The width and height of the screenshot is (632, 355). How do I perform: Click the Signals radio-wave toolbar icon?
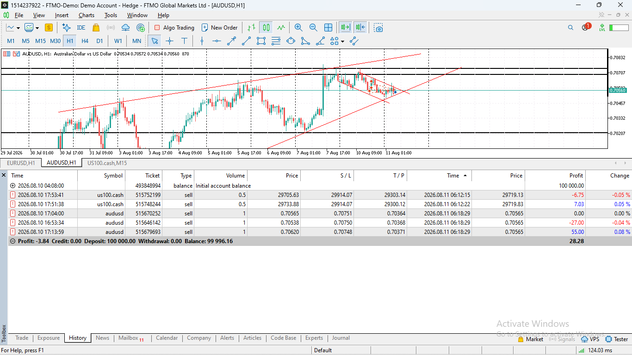(111, 28)
